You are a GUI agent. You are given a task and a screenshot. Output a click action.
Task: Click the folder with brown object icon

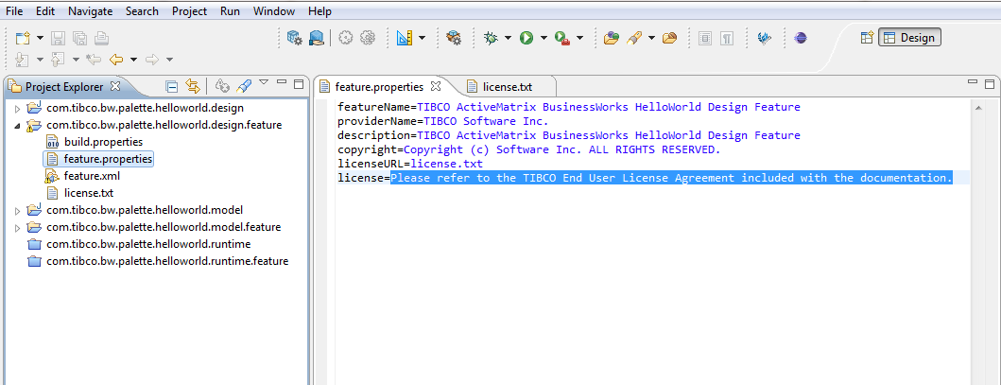669,38
